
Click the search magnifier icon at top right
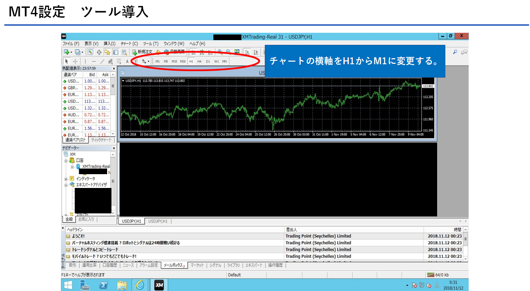(x=455, y=52)
